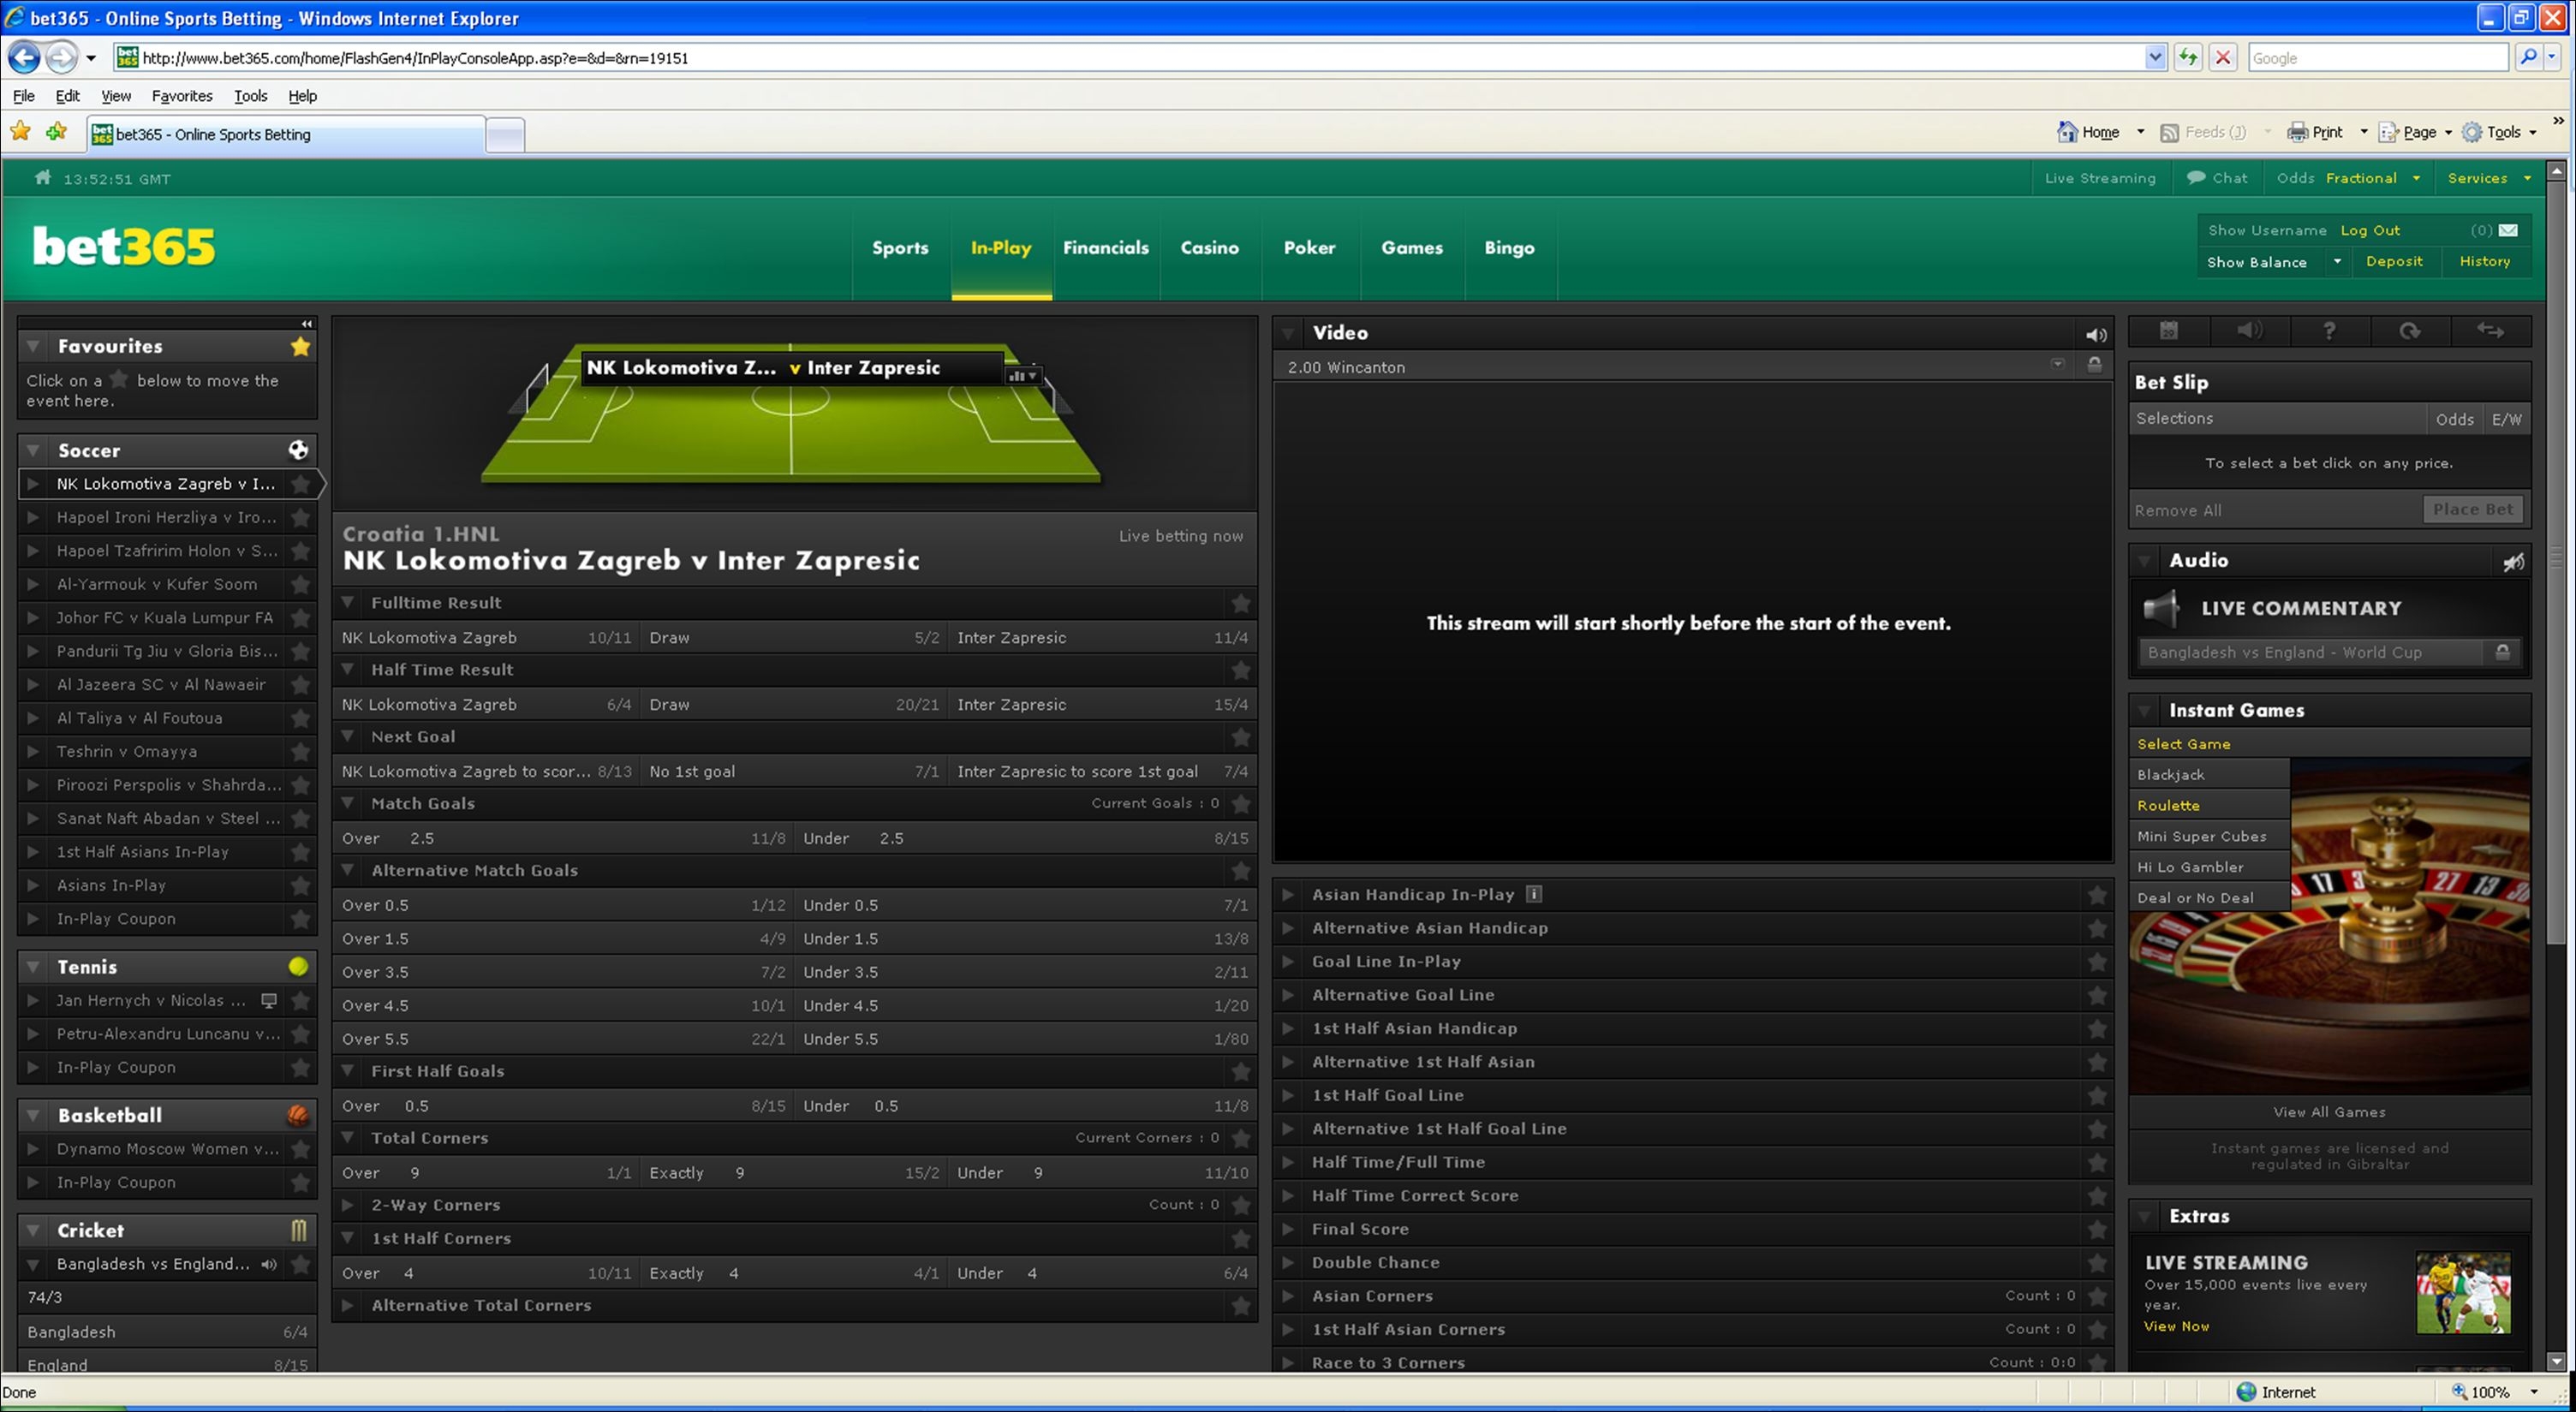Viewport: 2576px width, 1412px height.
Task: Click the Chat speech bubble option
Action: click(2216, 178)
